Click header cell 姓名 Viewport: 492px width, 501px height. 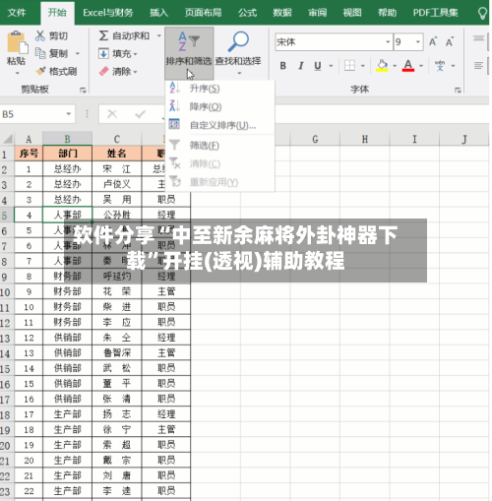[117, 154]
